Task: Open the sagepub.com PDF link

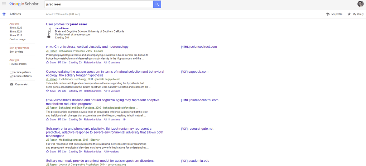Action: [x=194, y=72]
